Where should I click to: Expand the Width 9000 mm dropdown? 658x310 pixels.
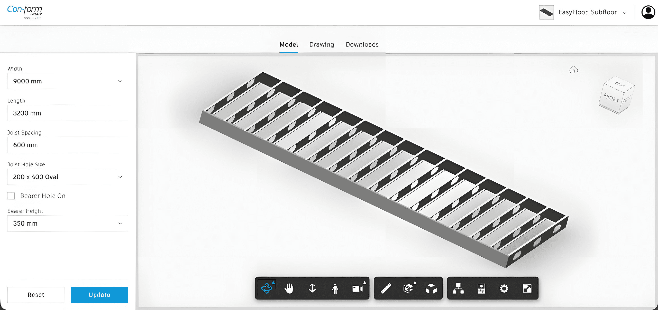click(x=67, y=81)
